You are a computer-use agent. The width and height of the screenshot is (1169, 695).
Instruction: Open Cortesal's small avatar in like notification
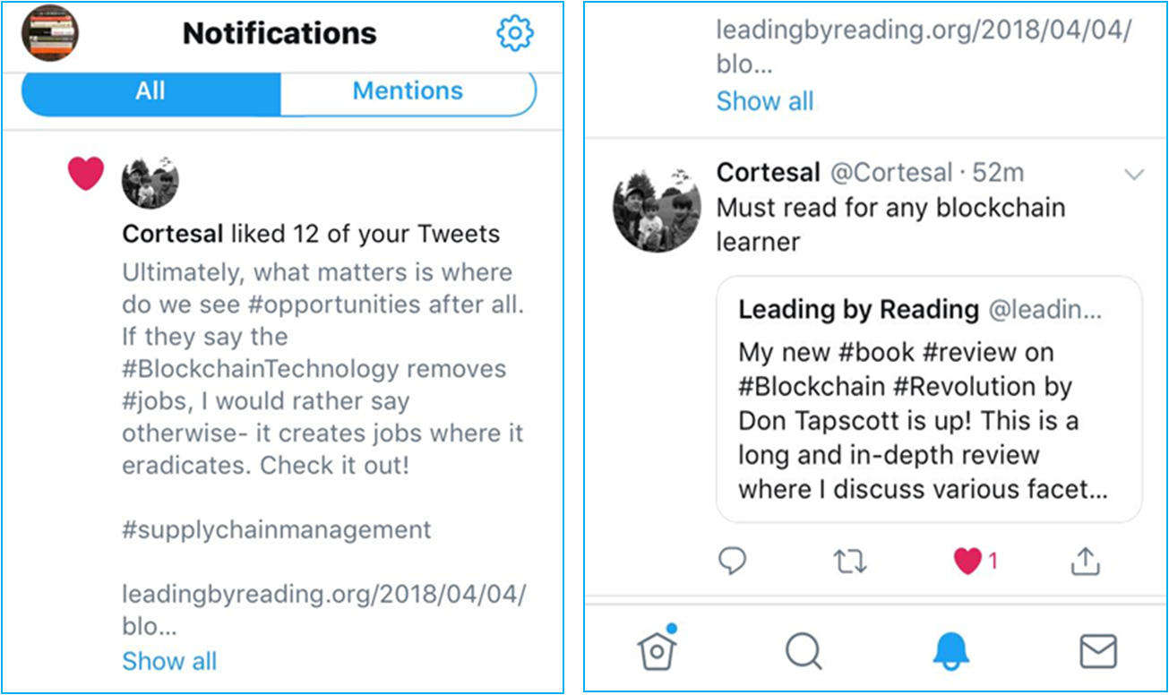coord(150,182)
